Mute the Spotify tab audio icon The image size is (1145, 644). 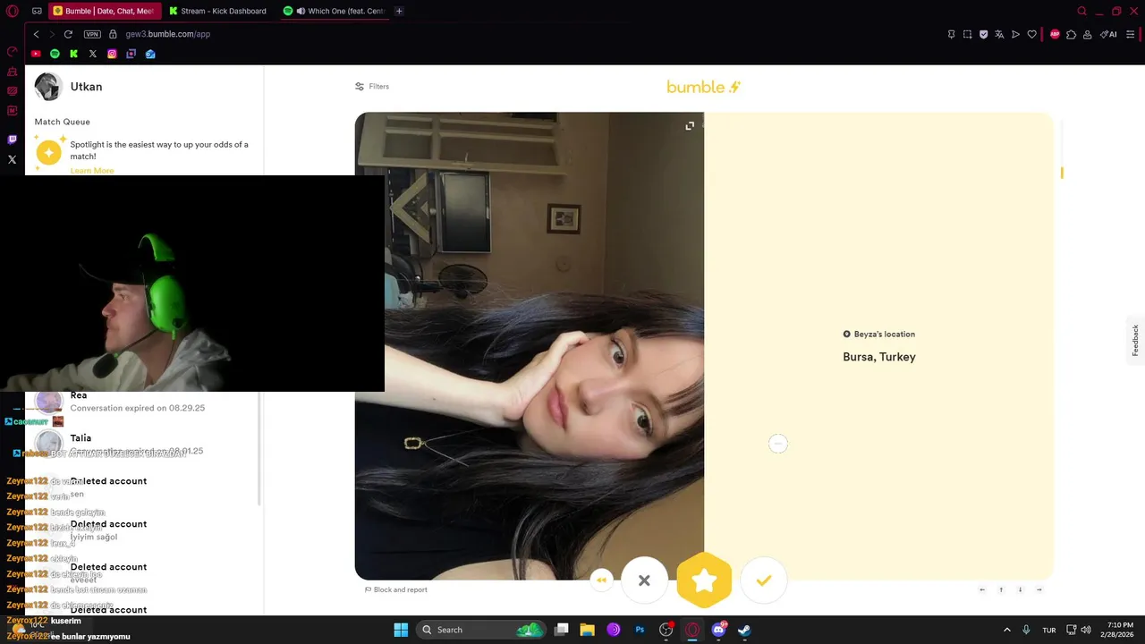click(301, 11)
